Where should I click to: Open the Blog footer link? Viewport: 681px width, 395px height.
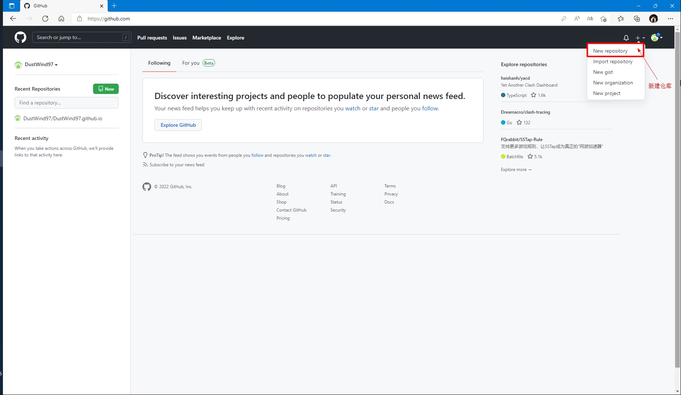coord(281,186)
